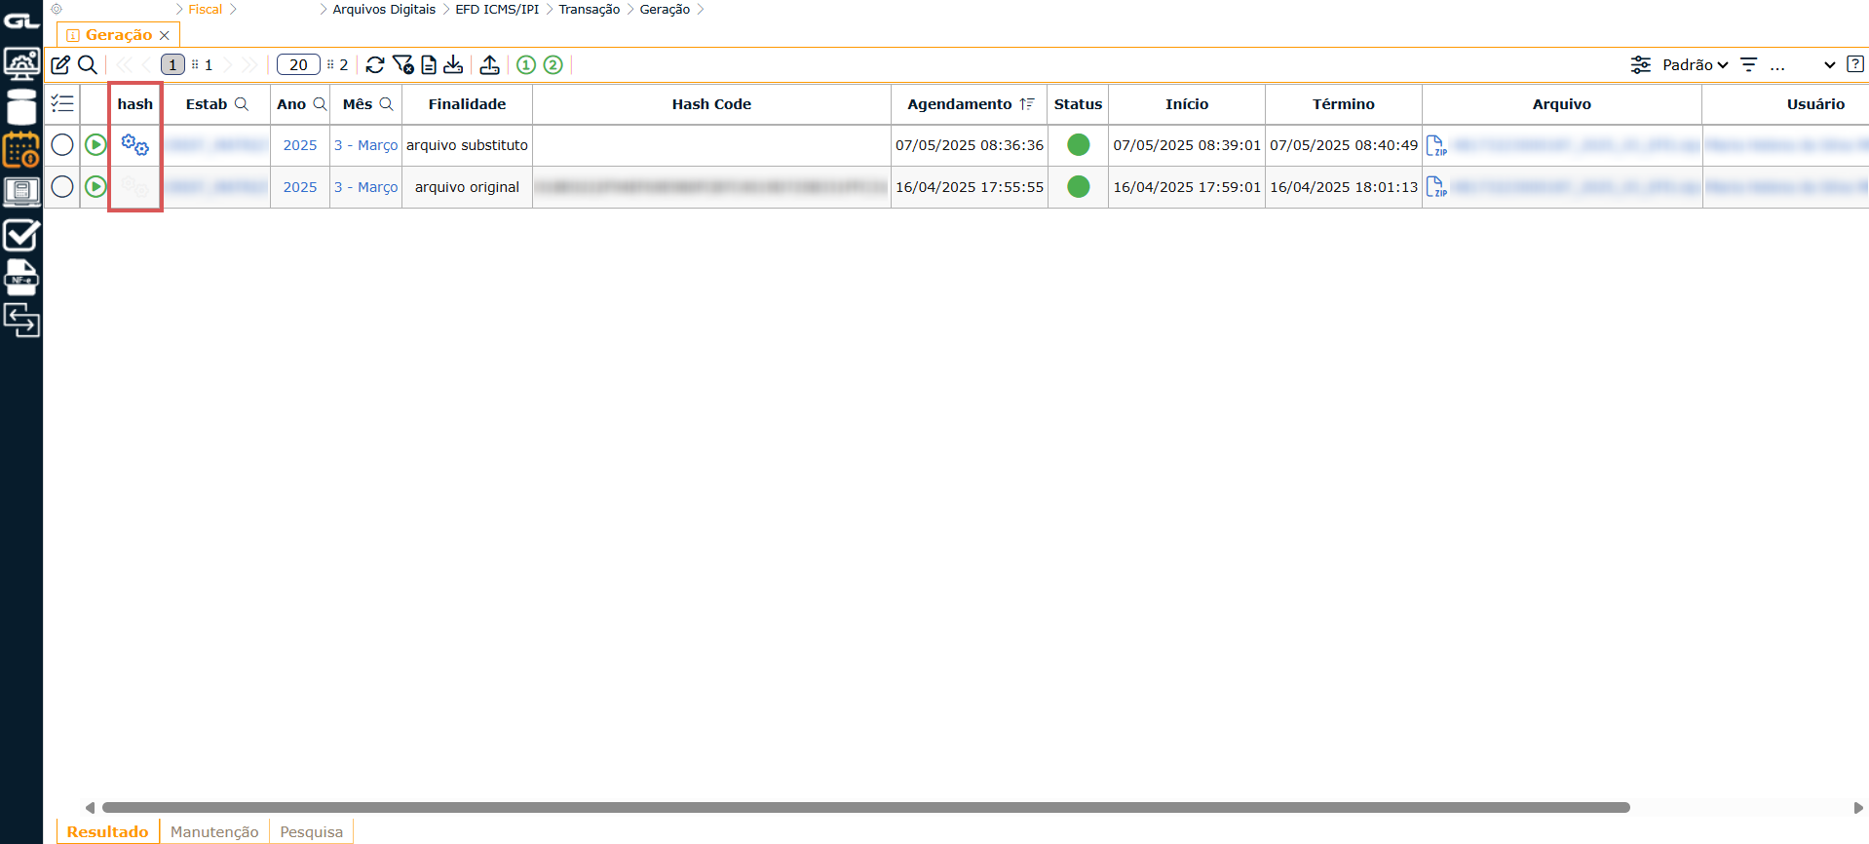
Task: Select the arquivo substituto row radio
Action: point(62,145)
